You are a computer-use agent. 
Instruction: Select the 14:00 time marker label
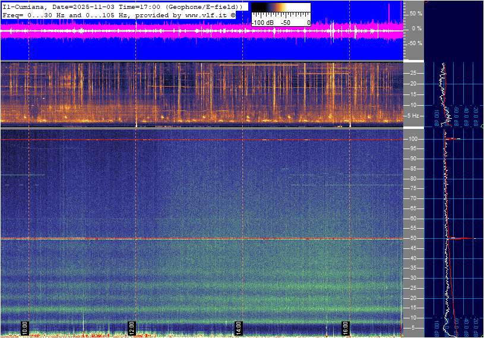coord(238,327)
